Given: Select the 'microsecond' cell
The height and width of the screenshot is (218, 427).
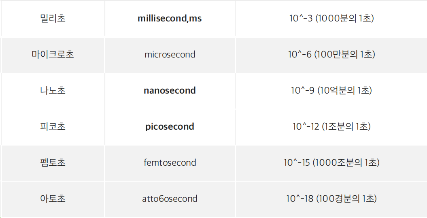Looking at the screenshot, I should [x=170, y=54].
